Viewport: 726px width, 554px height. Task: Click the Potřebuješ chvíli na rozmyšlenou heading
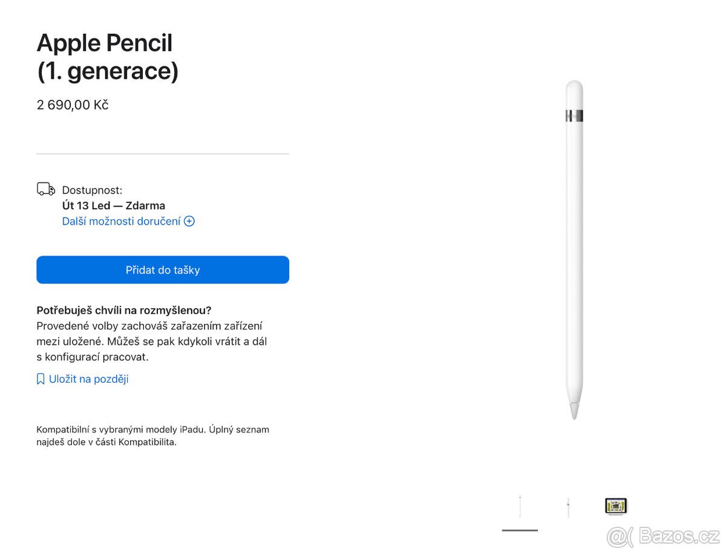(x=123, y=309)
